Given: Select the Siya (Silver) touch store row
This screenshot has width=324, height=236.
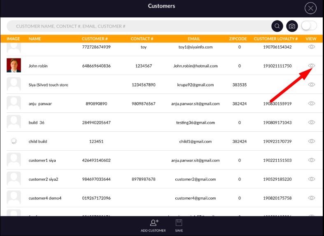Looking at the screenshot, I should click(48, 85).
